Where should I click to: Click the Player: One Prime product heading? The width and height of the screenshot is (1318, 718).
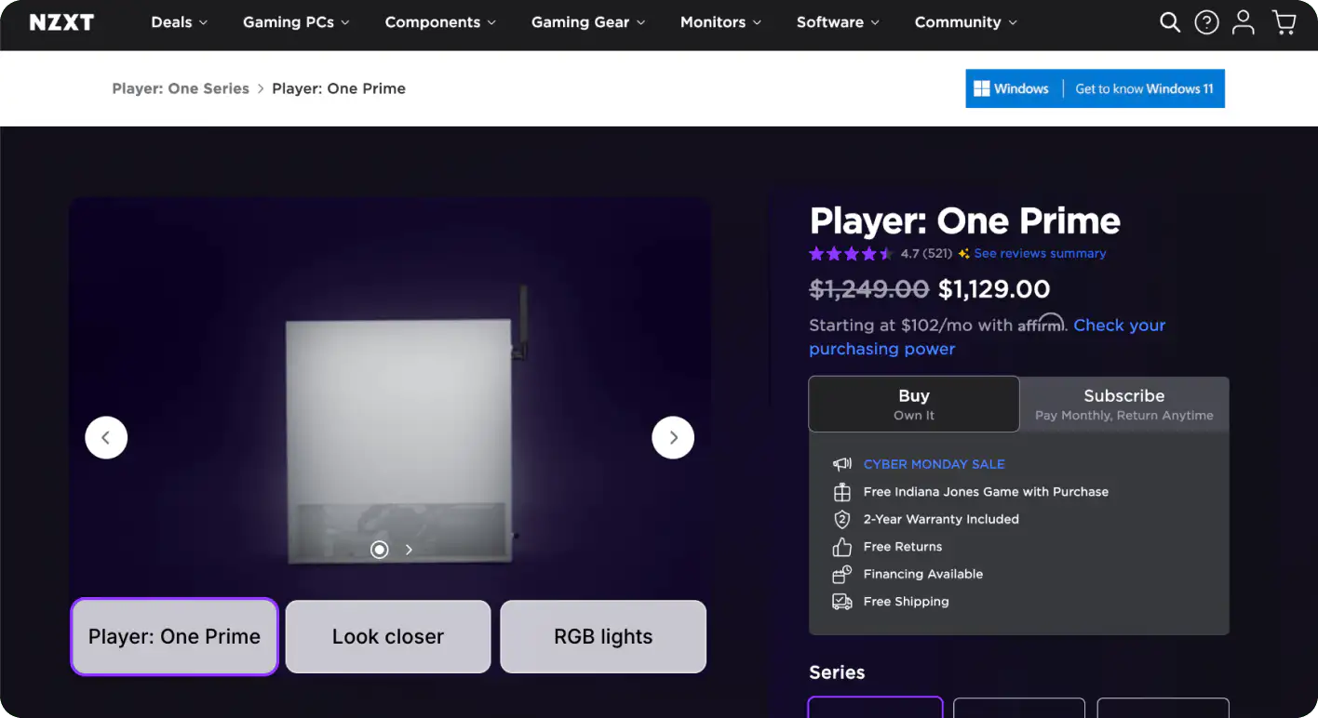click(x=965, y=221)
